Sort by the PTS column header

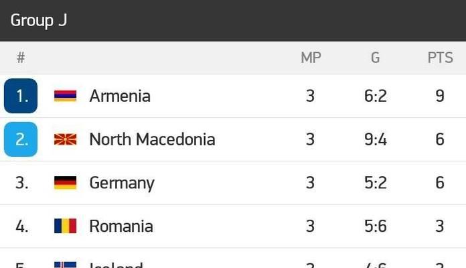click(x=440, y=58)
